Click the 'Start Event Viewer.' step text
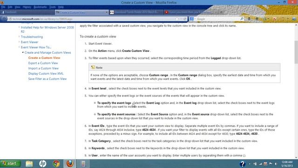Image resolution: width=298 pixels, height=168 pixels. tap(101, 43)
